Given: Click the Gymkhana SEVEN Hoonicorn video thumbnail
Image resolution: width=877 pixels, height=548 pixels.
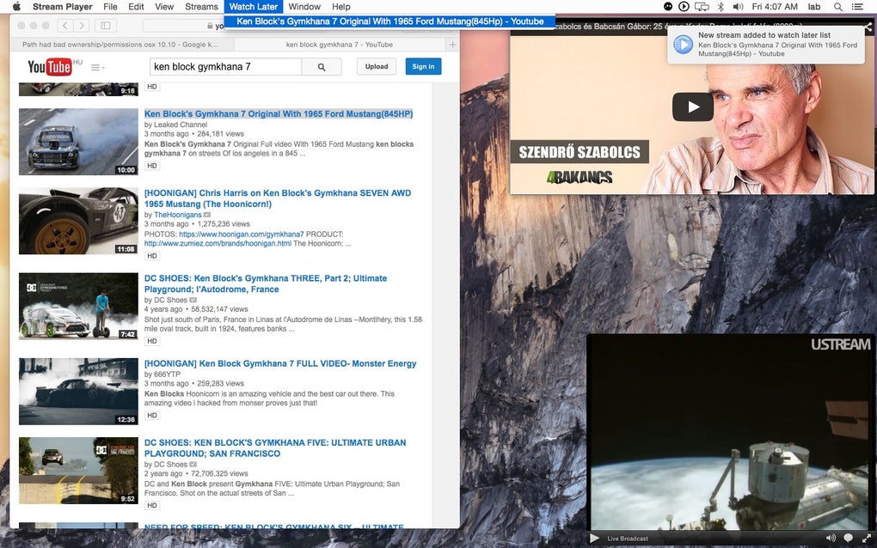Looking at the screenshot, I should pos(78,221).
